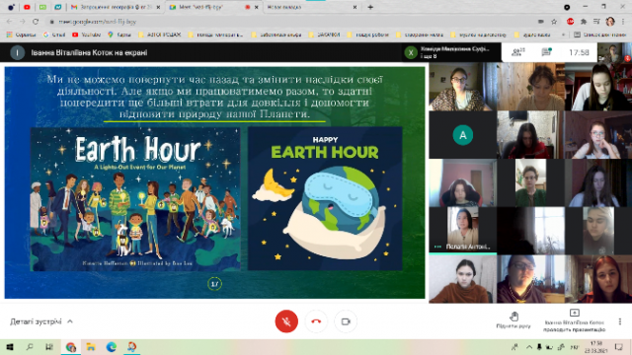
Task: Show the participants list icon
Action: (518, 52)
